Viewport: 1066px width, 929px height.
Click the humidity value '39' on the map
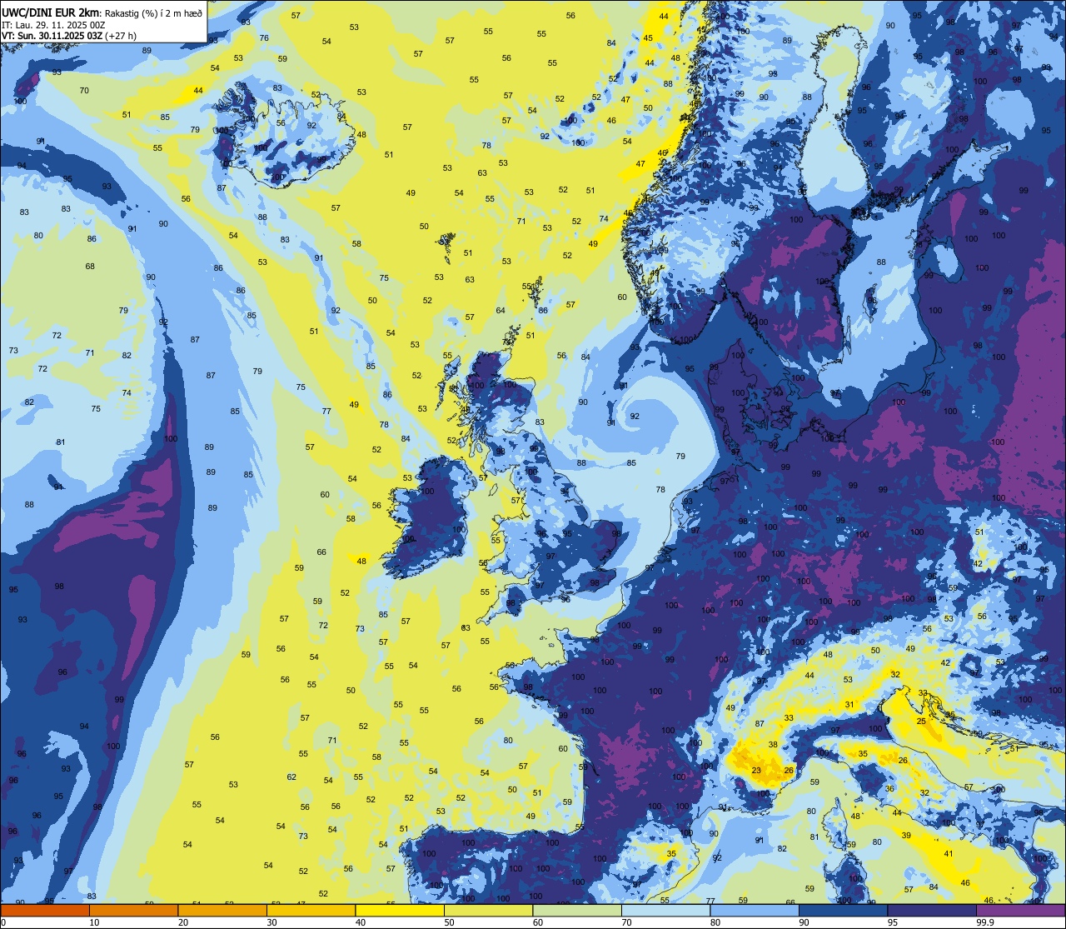click(x=906, y=835)
